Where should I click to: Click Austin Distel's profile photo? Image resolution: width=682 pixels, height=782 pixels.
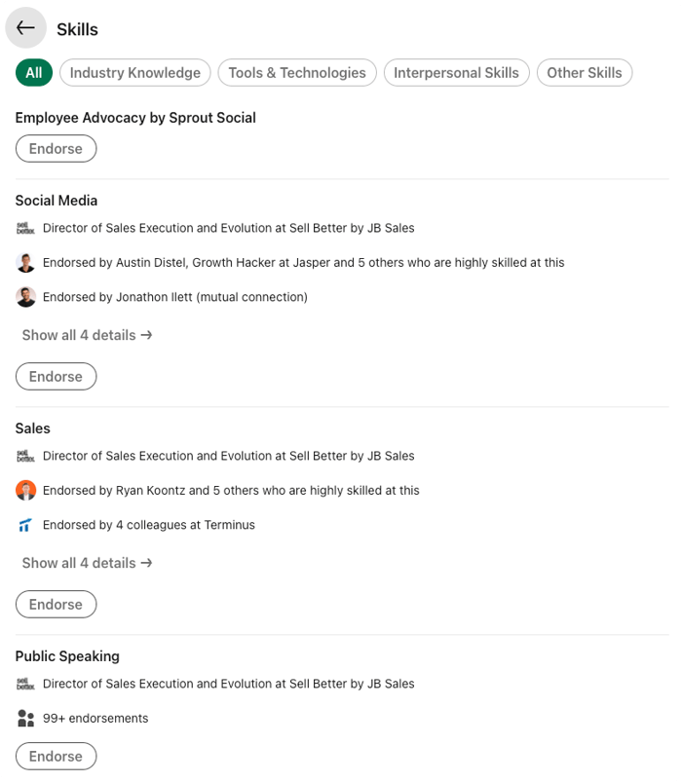click(x=25, y=262)
